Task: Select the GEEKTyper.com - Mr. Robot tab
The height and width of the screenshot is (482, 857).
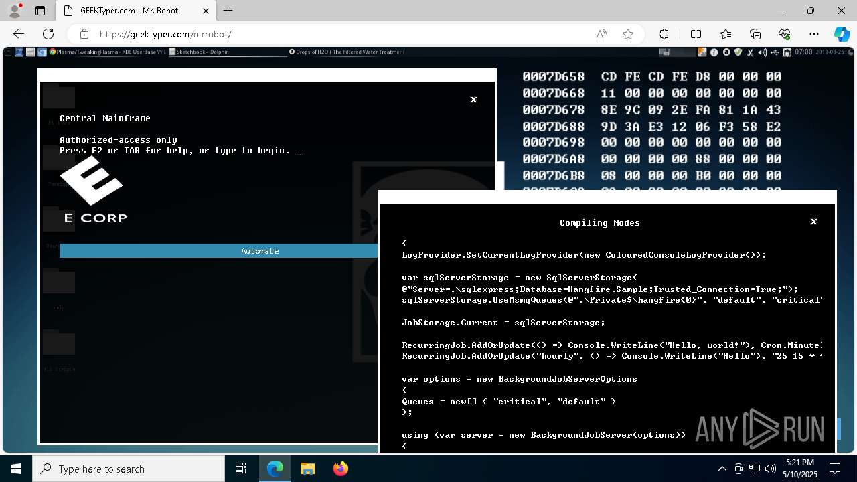Action: click(x=136, y=11)
